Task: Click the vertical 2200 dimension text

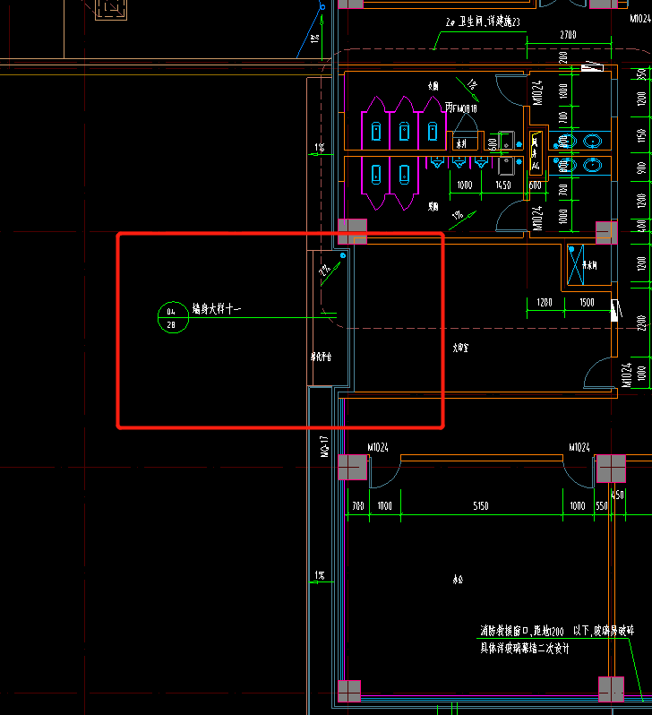Action: pyautogui.click(x=641, y=323)
